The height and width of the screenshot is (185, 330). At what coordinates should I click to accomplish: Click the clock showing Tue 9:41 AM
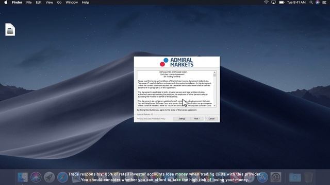click(x=296, y=2)
